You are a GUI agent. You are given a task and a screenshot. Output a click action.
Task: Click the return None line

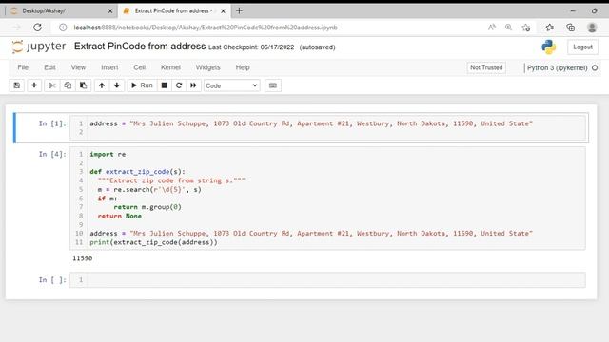[x=120, y=216]
